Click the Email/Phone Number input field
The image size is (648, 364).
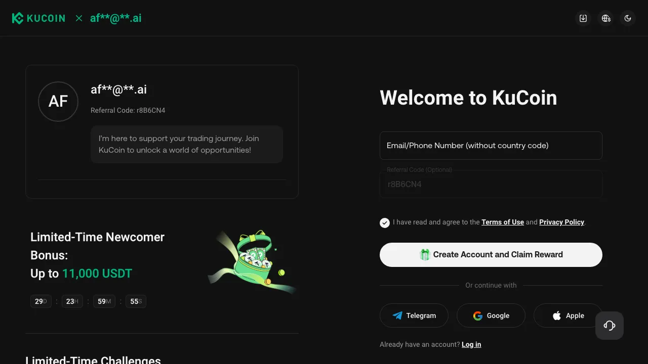(491, 145)
